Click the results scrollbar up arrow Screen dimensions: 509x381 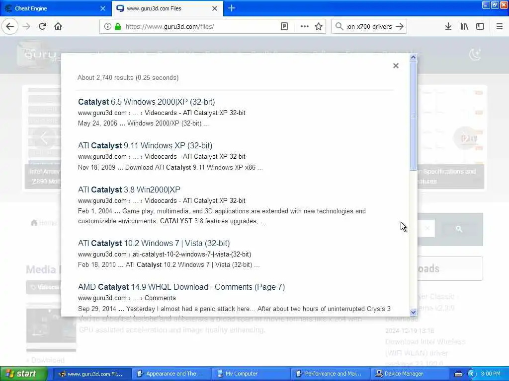point(413,58)
